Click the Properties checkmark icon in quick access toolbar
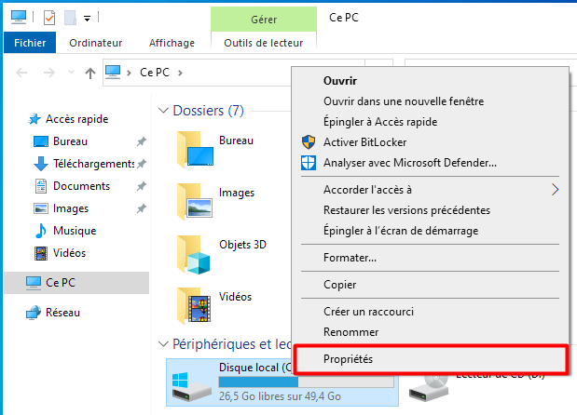Image resolution: width=577 pixels, height=415 pixels. [49, 18]
